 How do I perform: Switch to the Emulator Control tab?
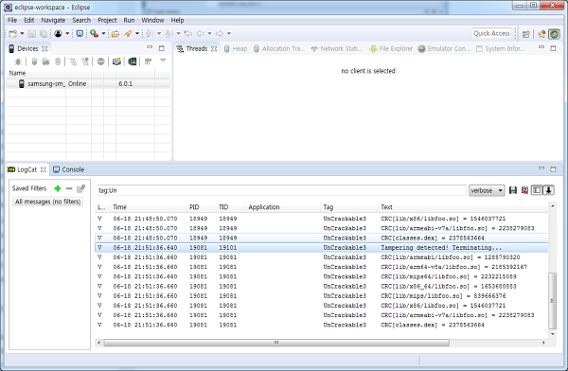444,48
